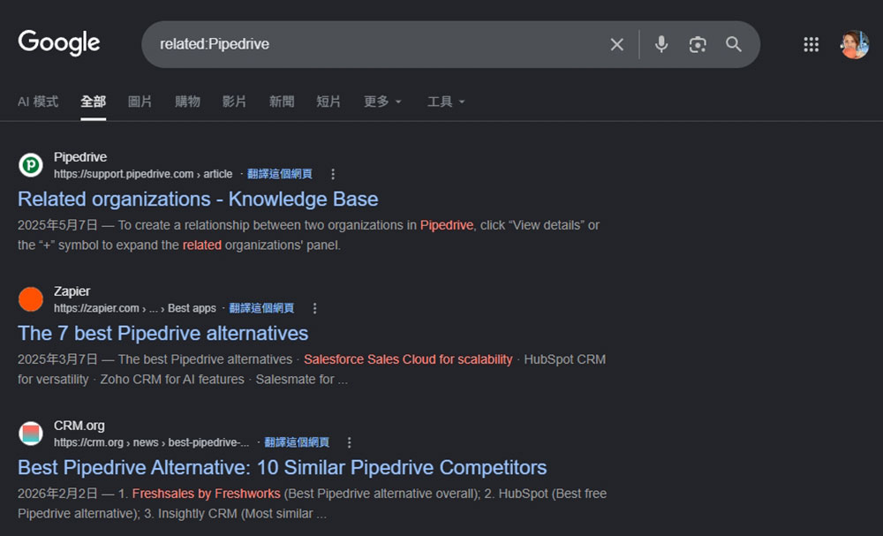
Task: Click the CRM.org result favicon
Action: [30, 434]
